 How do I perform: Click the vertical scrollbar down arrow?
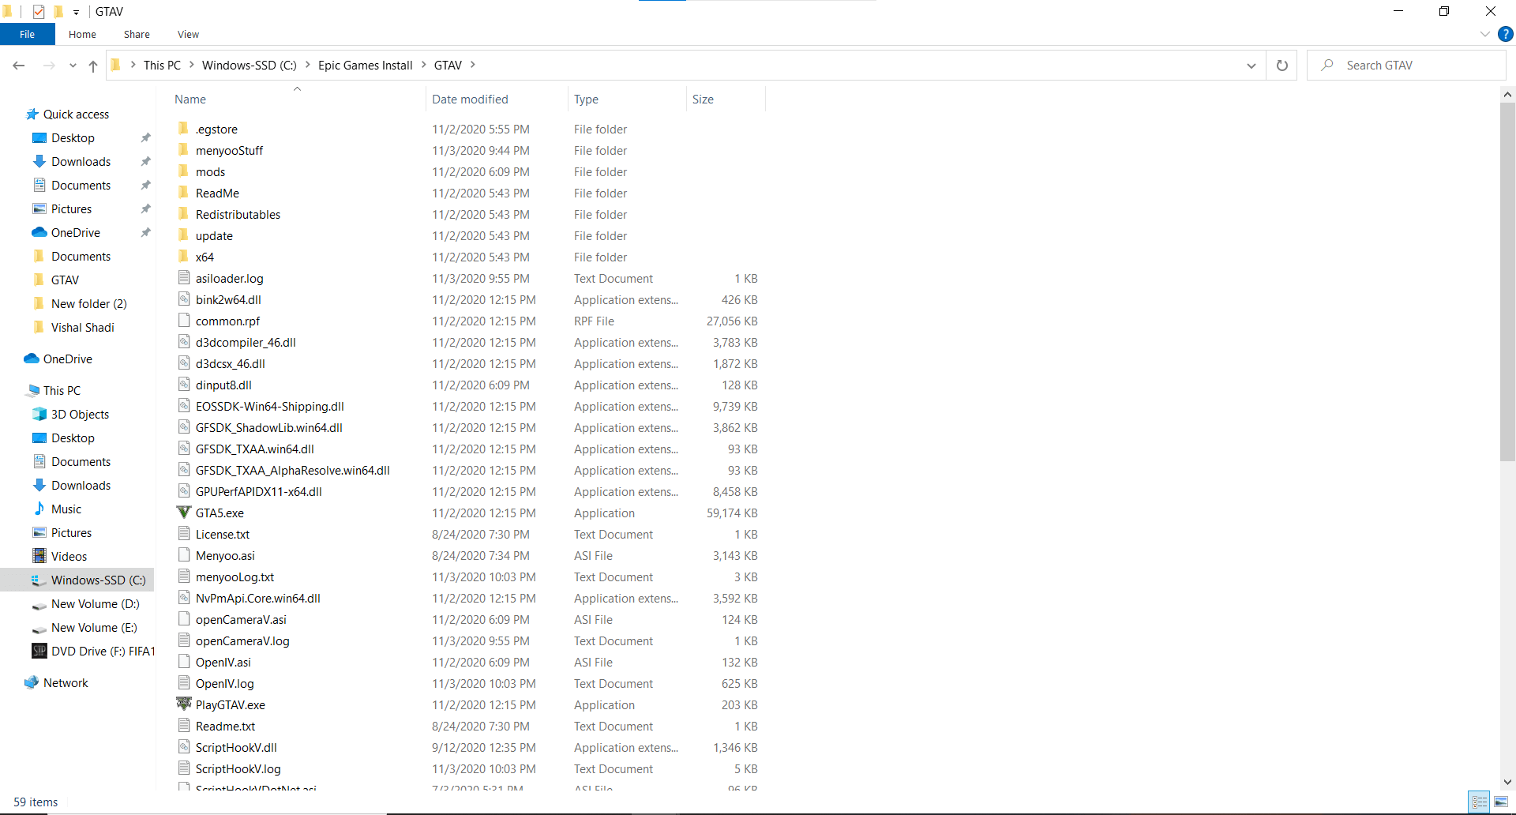coord(1507,782)
